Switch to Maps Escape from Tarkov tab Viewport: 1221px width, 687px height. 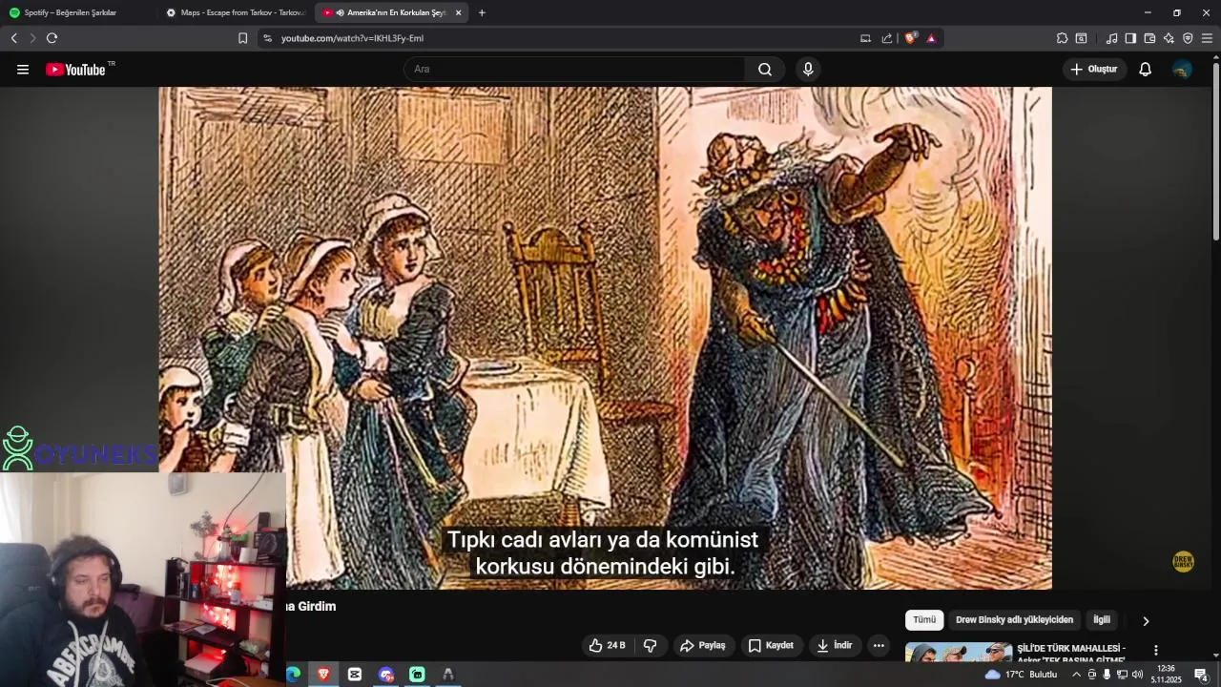click(x=234, y=13)
